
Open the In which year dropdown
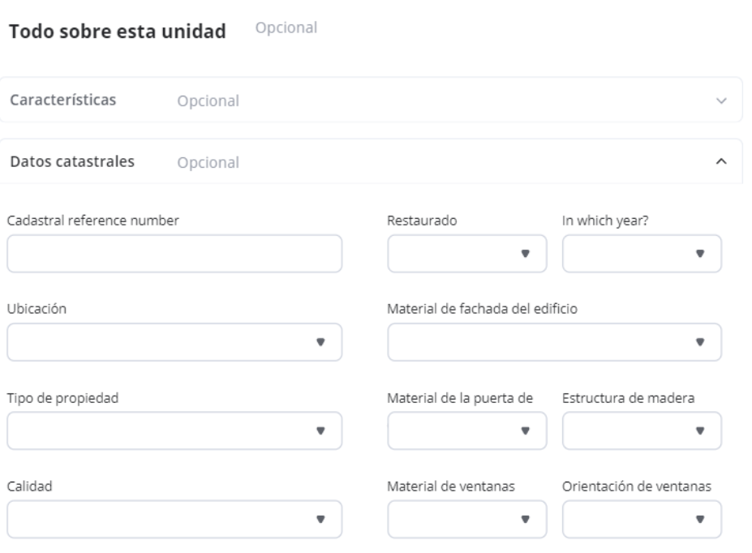[641, 254]
